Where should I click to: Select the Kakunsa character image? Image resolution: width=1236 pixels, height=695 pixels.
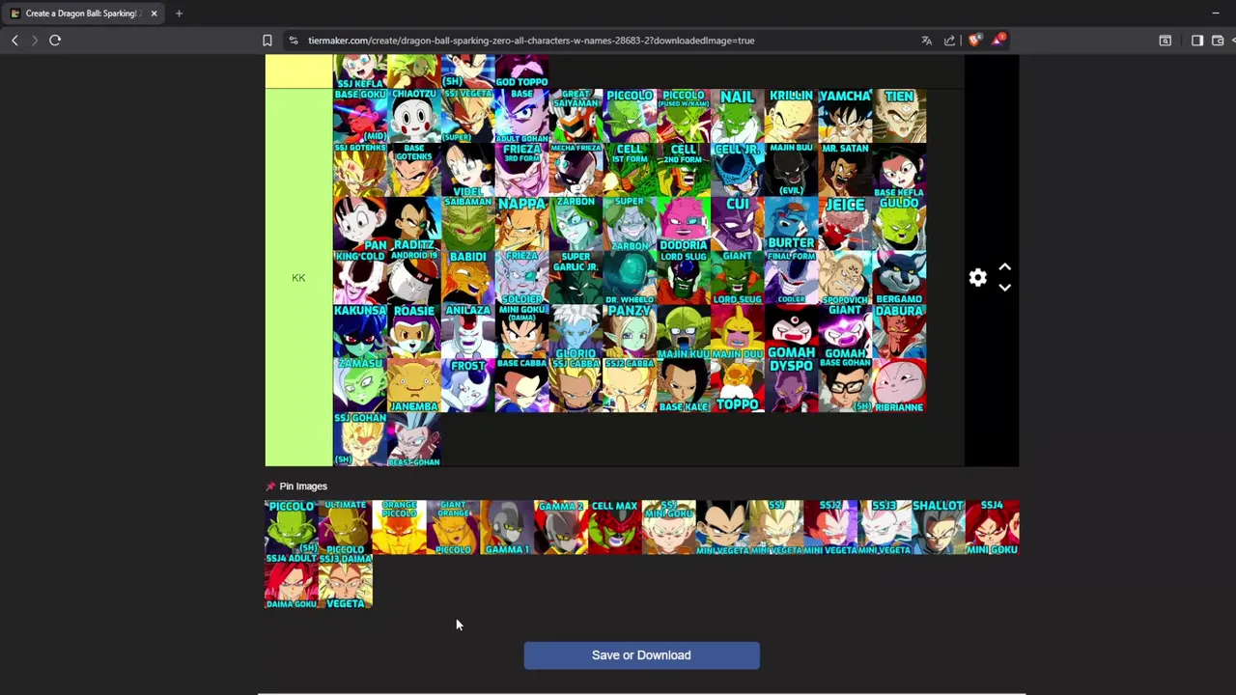[x=360, y=332]
